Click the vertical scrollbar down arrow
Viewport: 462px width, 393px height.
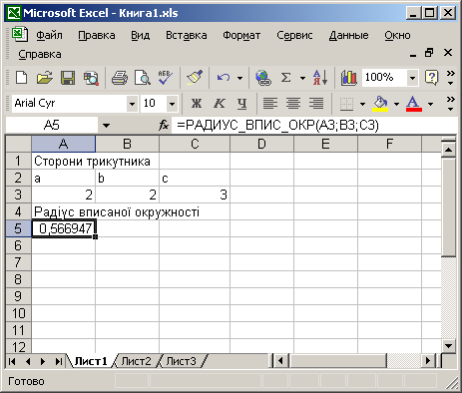click(x=448, y=346)
